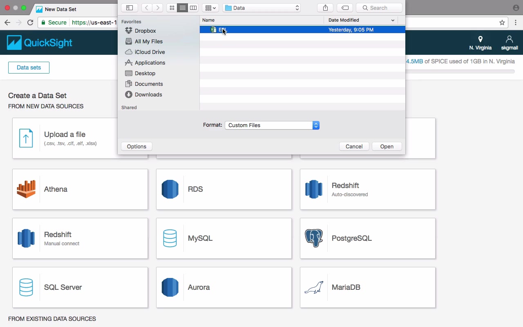Select the SQL Server data source
This screenshot has height=327, width=523.
[x=80, y=287]
